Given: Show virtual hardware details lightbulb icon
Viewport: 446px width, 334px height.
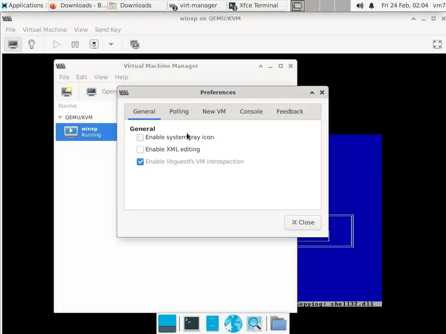Looking at the screenshot, I should point(31,45).
